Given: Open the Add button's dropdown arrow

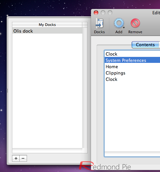Looking at the screenshot, I should coord(124,28).
